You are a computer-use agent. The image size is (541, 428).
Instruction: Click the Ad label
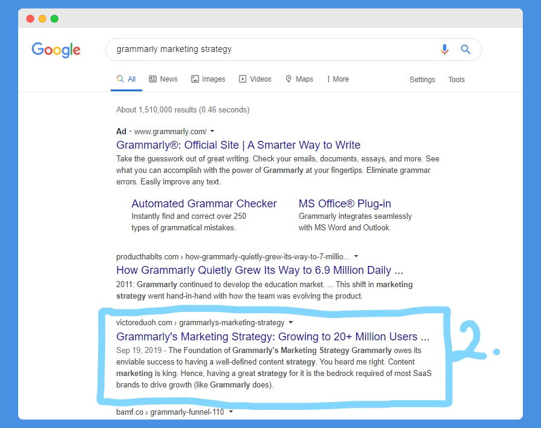(121, 132)
